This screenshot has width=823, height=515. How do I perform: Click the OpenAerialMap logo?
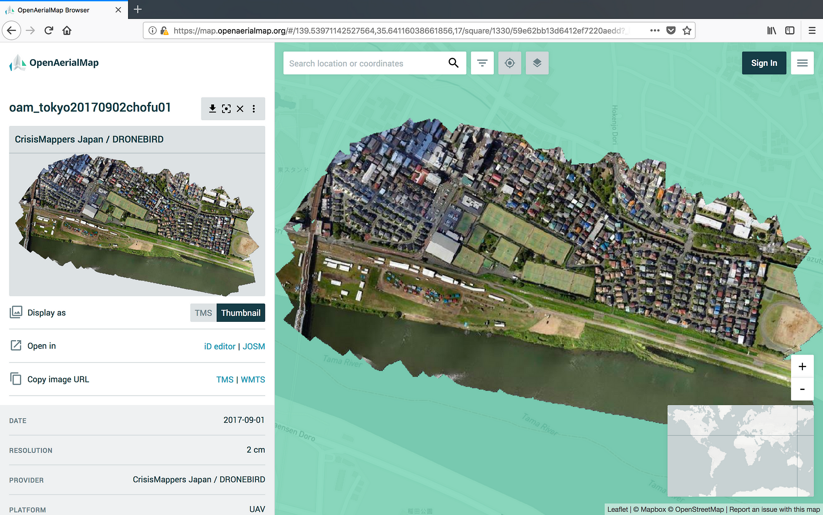54,63
